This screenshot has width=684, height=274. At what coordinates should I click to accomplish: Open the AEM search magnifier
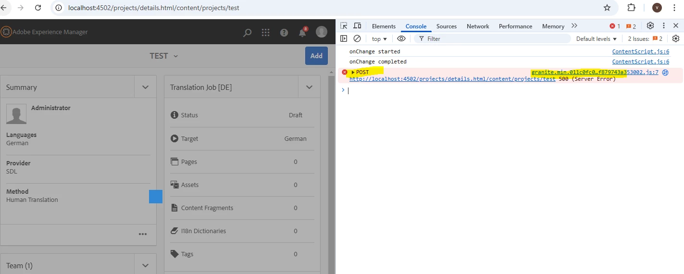pos(247,33)
